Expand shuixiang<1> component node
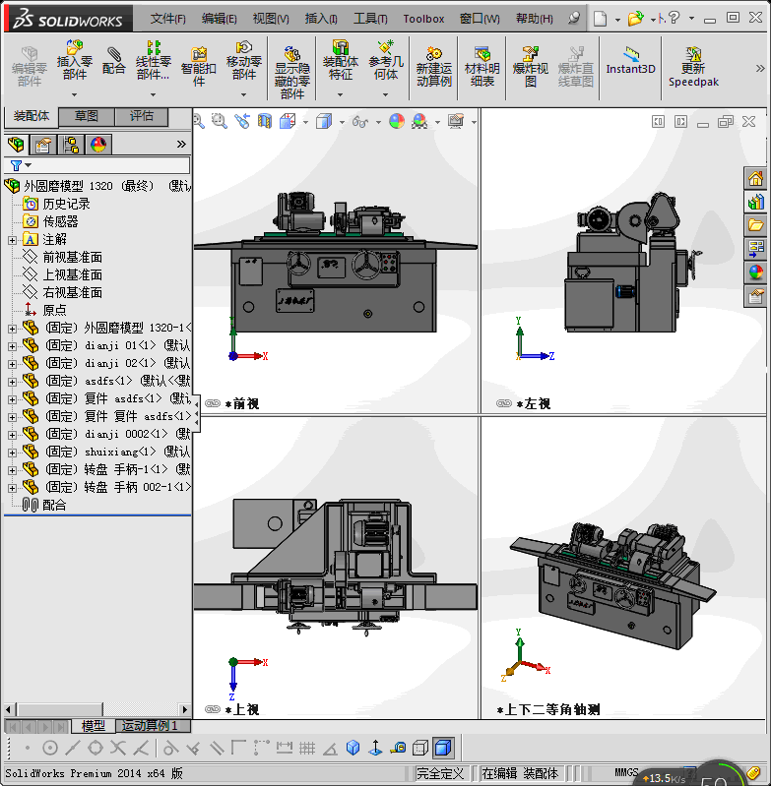Viewport: 771px width, 786px height. click(12, 453)
